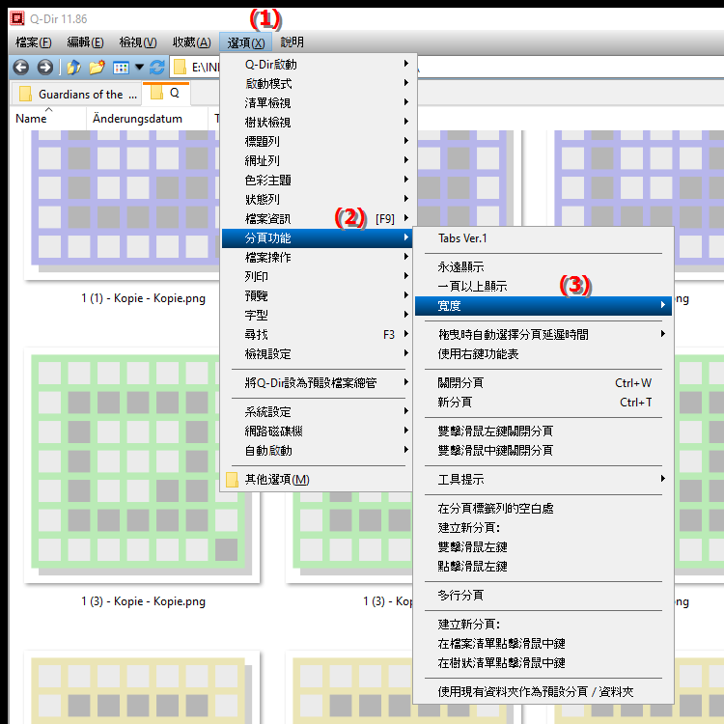Toggle 使用現有資料夾作為預設分頁 / 資料夾 option
The width and height of the screenshot is (724, 724).
[543, 692]
